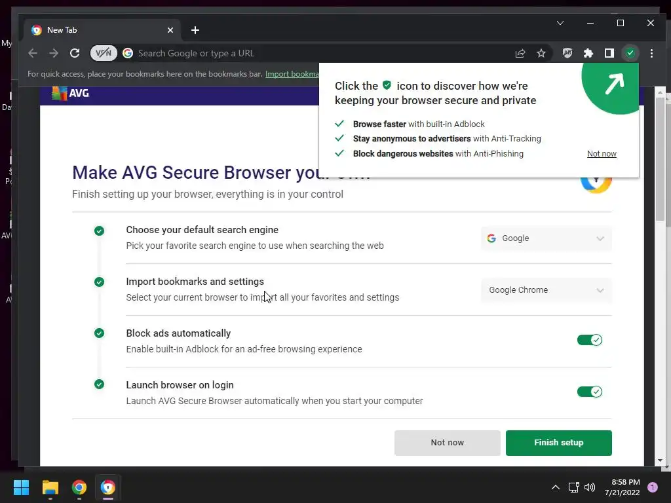Screen dimensions: 671x503
Task: Open the network tray icon
Action: coord(573,487)
